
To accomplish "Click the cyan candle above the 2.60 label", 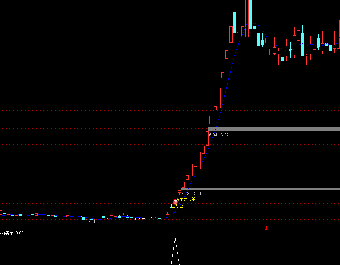I will 84,219.
